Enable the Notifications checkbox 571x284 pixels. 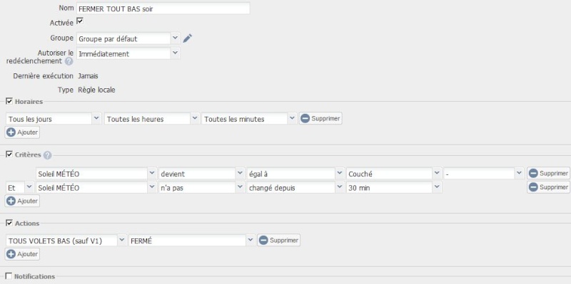9,276
